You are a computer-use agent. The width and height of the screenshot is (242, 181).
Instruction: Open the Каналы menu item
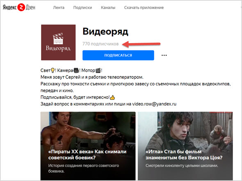[108, 7]
